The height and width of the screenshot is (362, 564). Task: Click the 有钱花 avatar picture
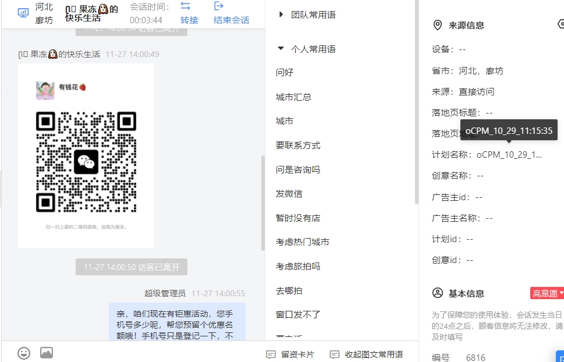click(x=45, y=90)
